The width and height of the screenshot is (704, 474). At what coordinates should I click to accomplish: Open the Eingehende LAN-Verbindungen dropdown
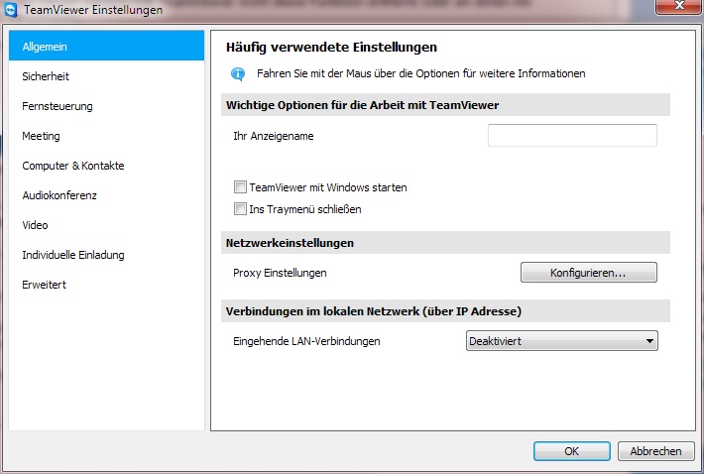[x=562, y=341]
